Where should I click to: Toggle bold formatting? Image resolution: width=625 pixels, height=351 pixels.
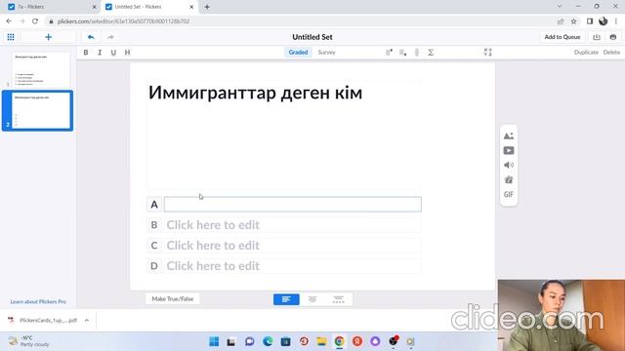click(86, 52)
